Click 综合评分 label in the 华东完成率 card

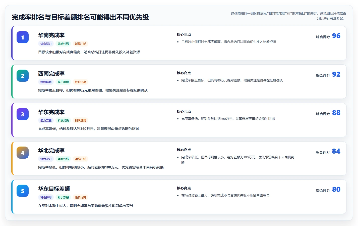point(323,114)
